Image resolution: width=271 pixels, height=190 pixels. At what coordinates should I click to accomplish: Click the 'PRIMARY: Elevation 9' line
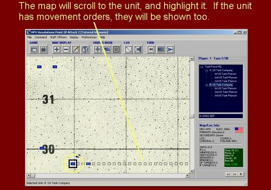212,132
